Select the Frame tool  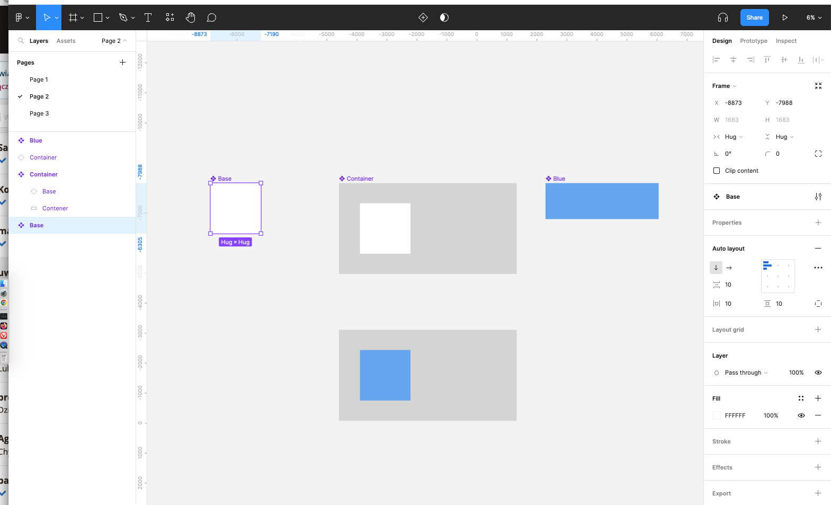[x=73, y=17]
